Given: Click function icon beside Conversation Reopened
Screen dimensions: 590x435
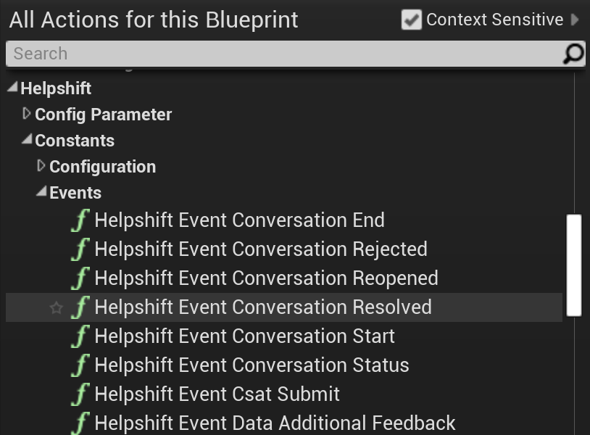Looking at the screenshot, I should coord(80,278).
